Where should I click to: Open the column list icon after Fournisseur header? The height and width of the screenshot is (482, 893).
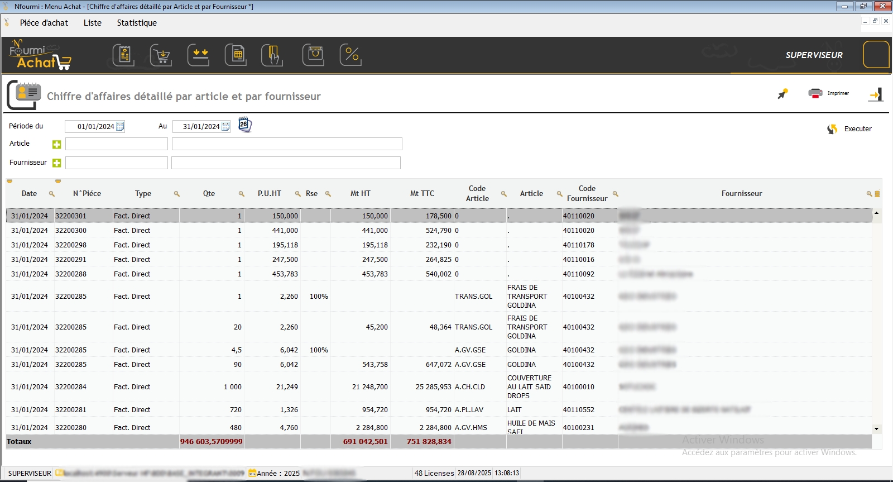(x=877, y=194)
